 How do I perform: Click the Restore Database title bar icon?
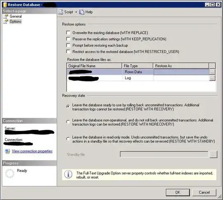[x=5, y=5]
